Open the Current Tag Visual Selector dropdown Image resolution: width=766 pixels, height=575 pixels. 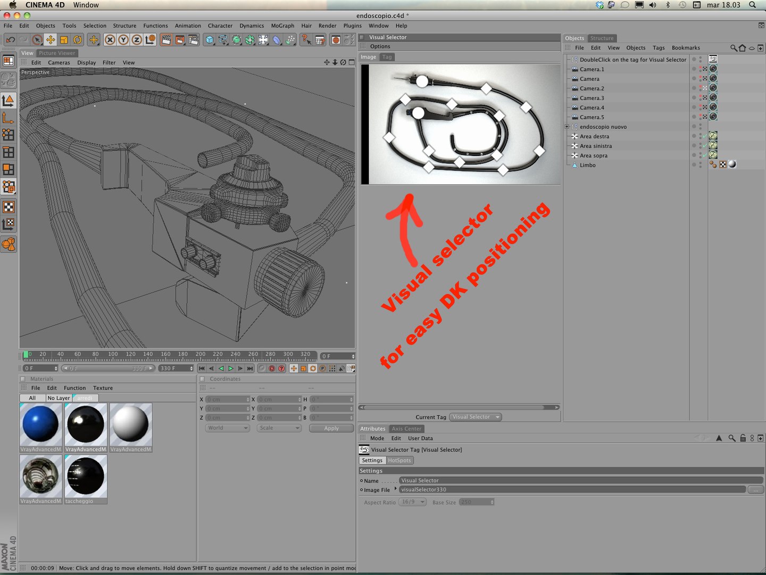[x=476, y=417]
